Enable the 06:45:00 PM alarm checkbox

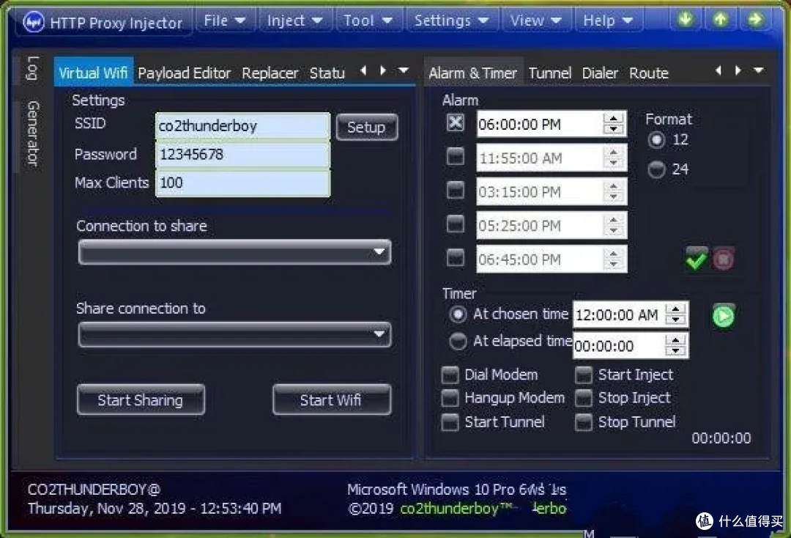coord(456,257)
